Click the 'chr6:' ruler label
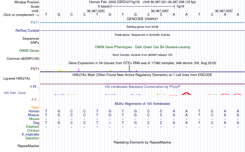 (35, 11)
